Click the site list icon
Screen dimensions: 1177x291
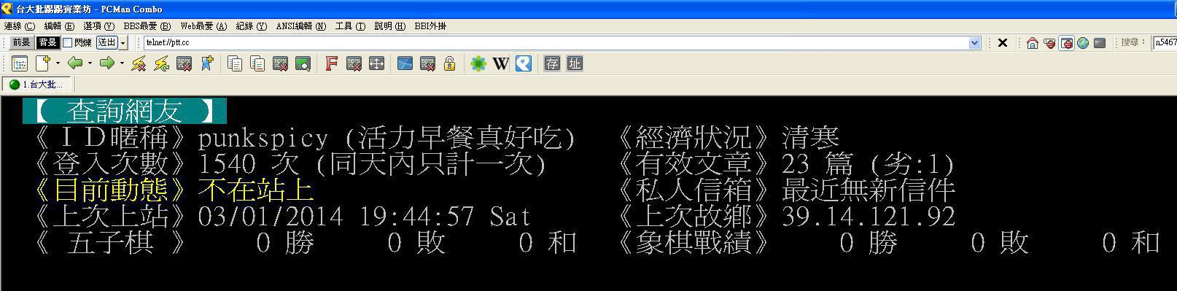click(x=20, y=64)
